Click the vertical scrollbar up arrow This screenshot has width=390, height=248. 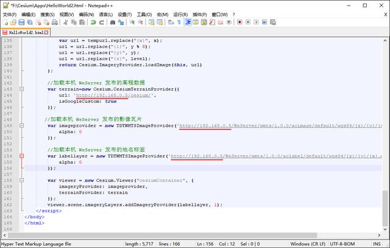tap(385, 41)
